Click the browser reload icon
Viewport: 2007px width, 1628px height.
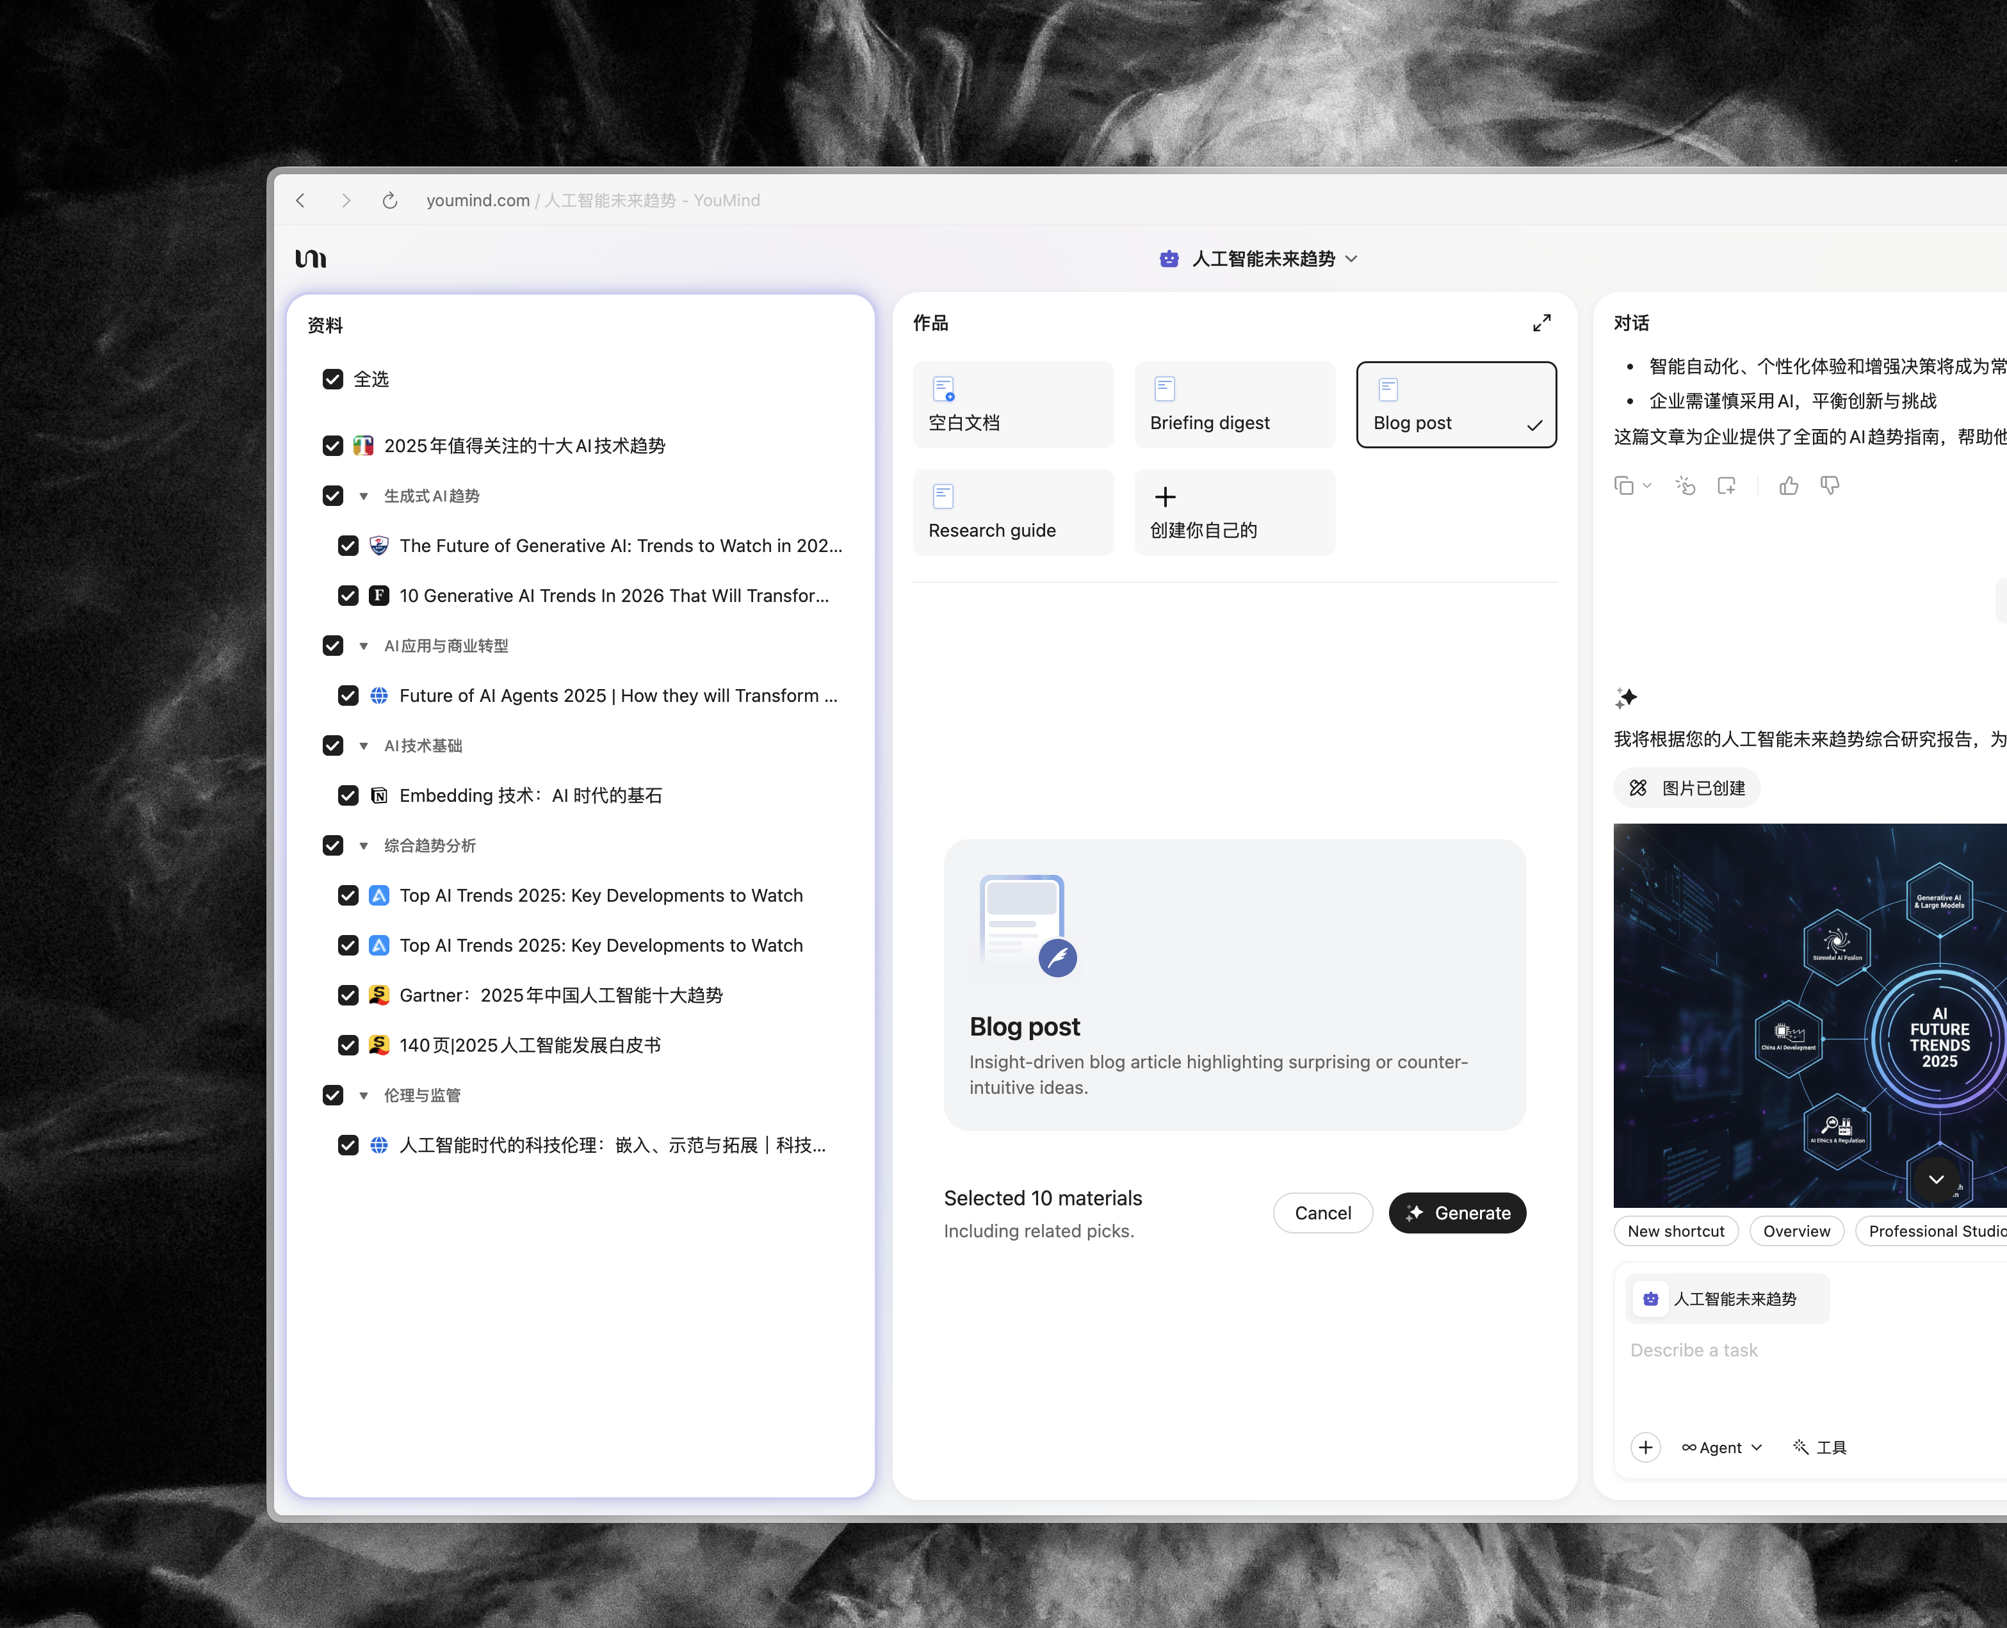click(390, 200)
